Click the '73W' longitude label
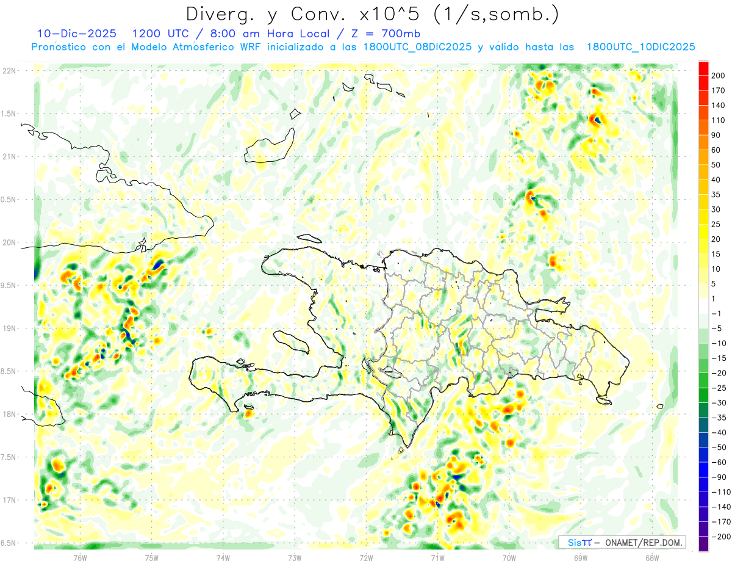 [295, 557]
